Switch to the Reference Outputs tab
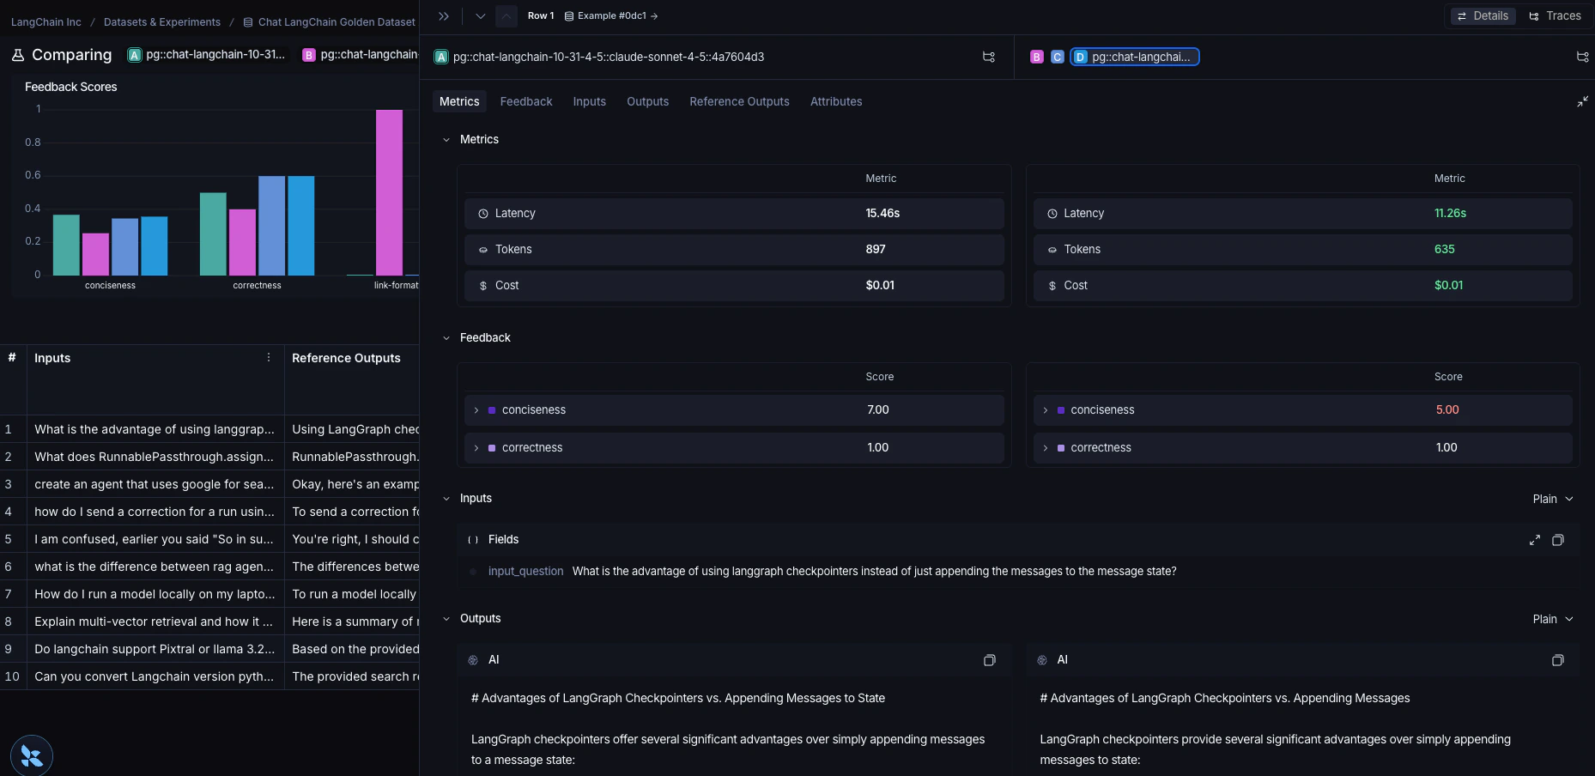 click(739, 101)
